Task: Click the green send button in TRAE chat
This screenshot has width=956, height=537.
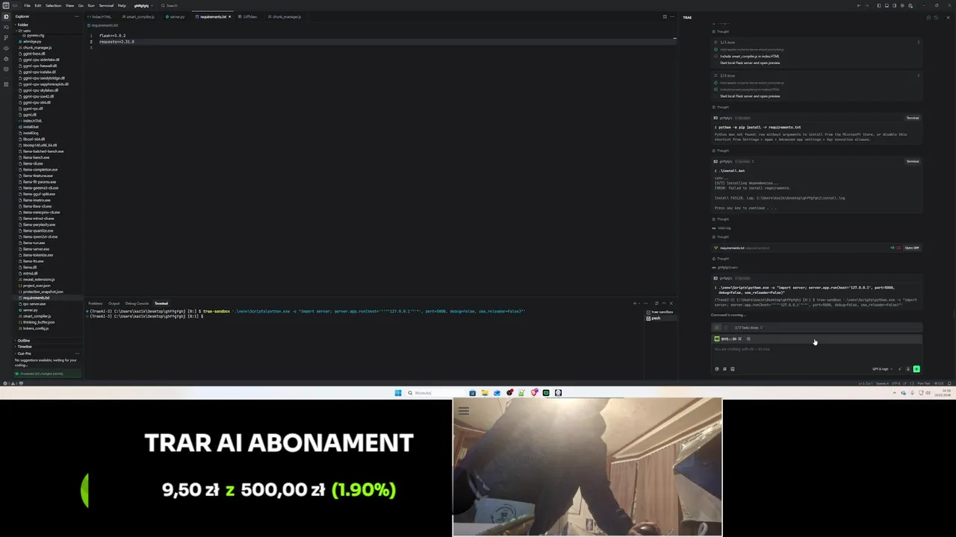Action: click(x=916, y=368)
